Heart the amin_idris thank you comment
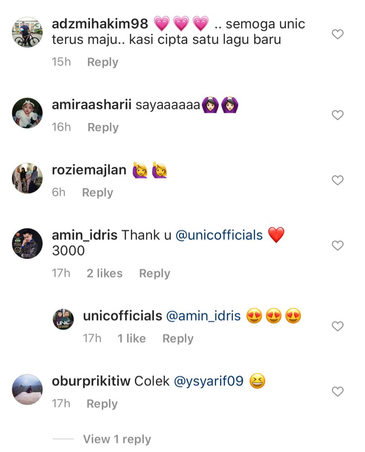Image resolution: width=365 pixels, height=452 pixels. [x=337, y=246]
